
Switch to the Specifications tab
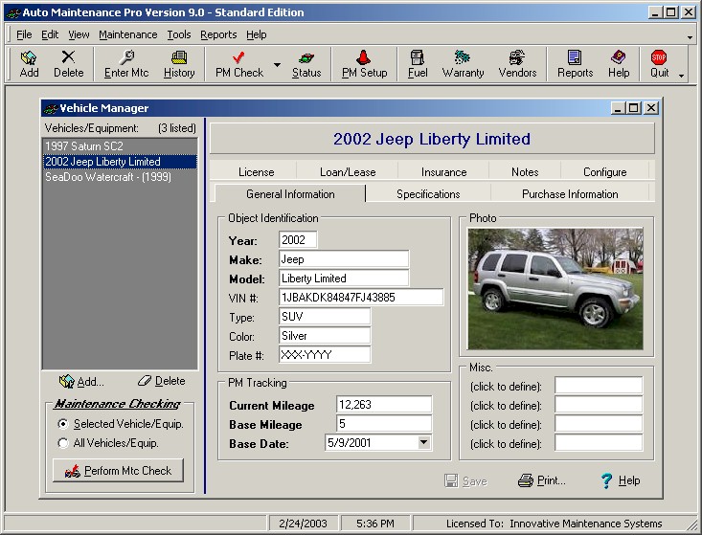pyautogui.click(x=428, y=193)
